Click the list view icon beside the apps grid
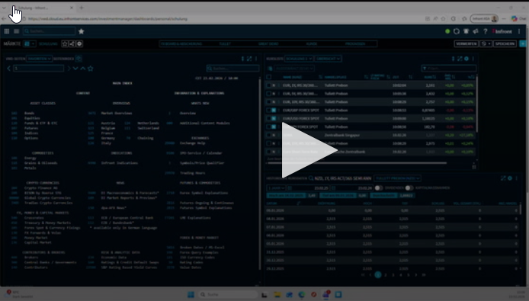The height and width of the screenshot is (301, 529). point(17,31)
